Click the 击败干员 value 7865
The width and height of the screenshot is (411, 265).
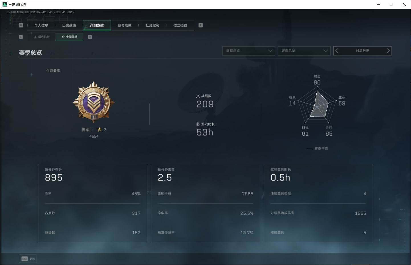tap(248, 194)
